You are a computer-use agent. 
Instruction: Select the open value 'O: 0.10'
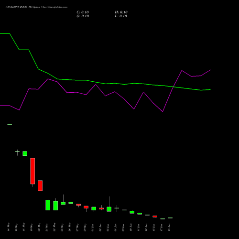click(x=83, y=16)
